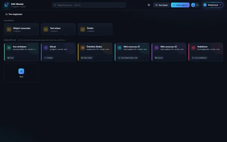Screen dimensions: 227x142
Task: Open settings with the gear icon
Action: point(149,5)
